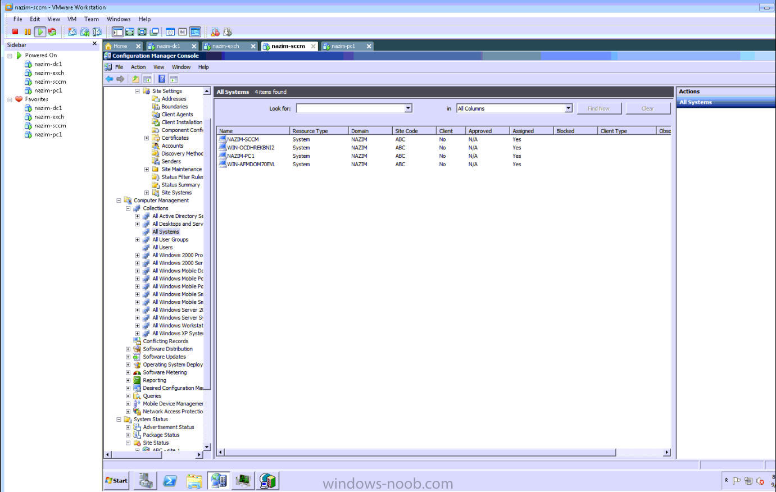
Task: Collapse the Collections tree node
Action: [x=128, y=208]
